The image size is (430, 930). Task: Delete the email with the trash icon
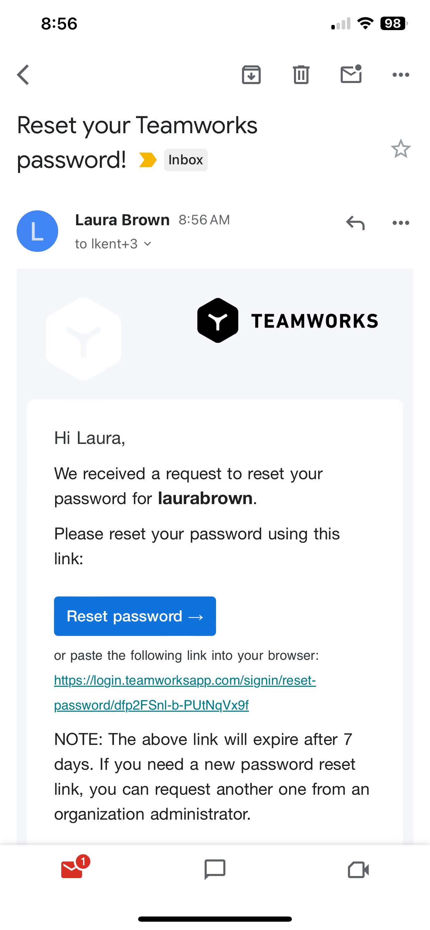(301, 75)
